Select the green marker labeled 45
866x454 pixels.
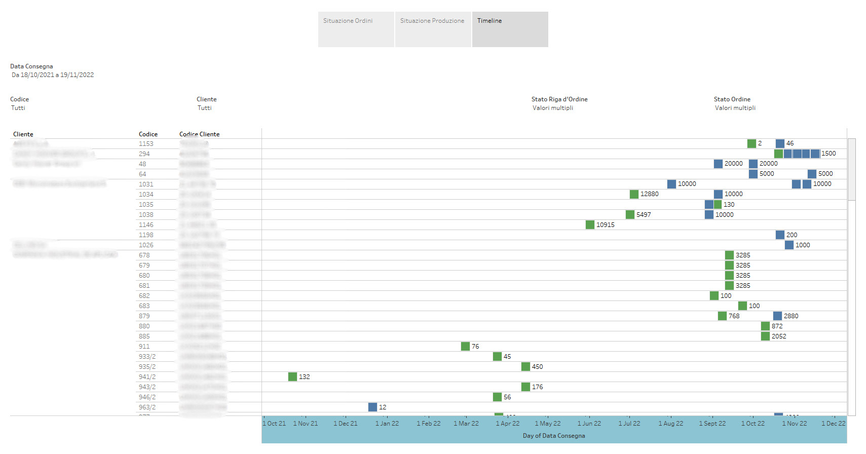click(x=497, y=356)
